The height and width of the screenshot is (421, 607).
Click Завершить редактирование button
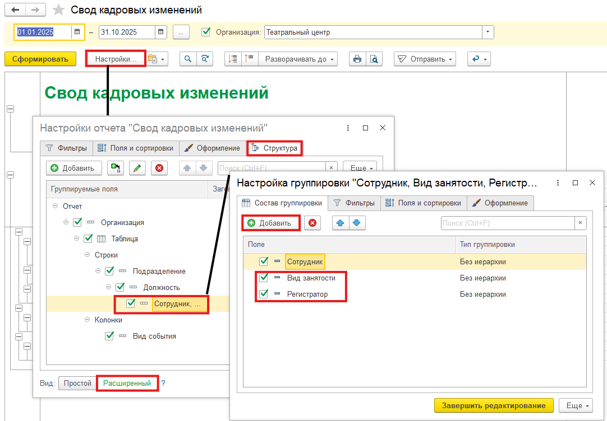click(494, 405)
